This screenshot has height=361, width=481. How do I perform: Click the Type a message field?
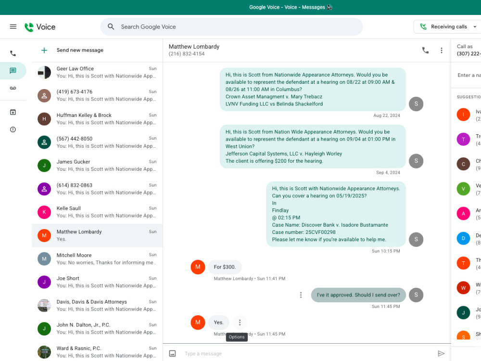pyautogui.click(x=307, y=354)
